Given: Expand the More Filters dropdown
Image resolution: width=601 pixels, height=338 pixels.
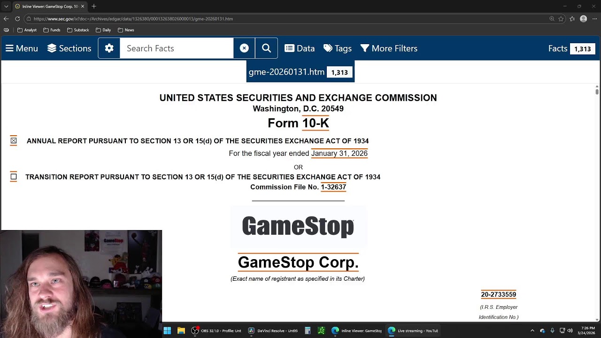Looking at the screenshot, I should tap(389, 48).
